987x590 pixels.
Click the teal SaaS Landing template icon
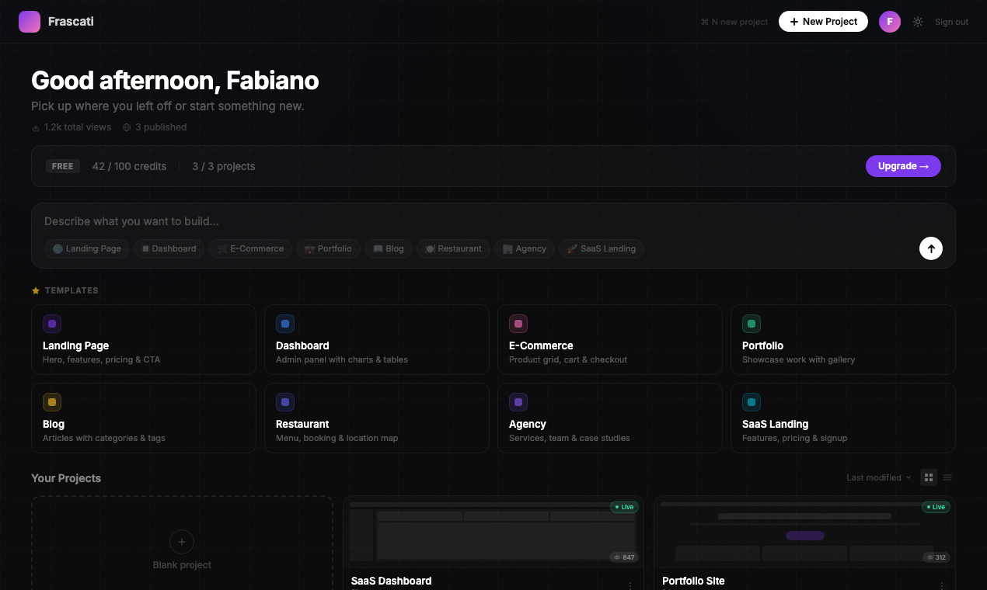pyautogui.click(x=752, y=402)
